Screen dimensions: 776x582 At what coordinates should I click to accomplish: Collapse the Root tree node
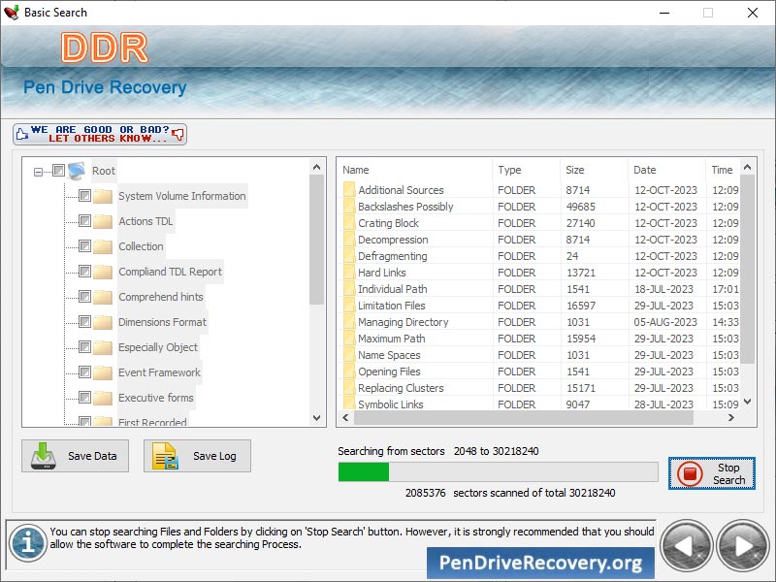[39, 170]
